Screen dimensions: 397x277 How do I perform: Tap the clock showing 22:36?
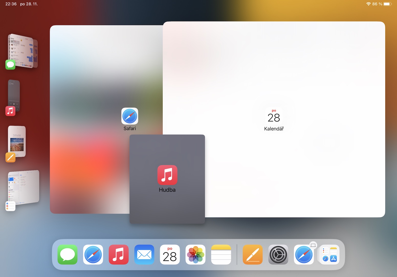point(11,4)
